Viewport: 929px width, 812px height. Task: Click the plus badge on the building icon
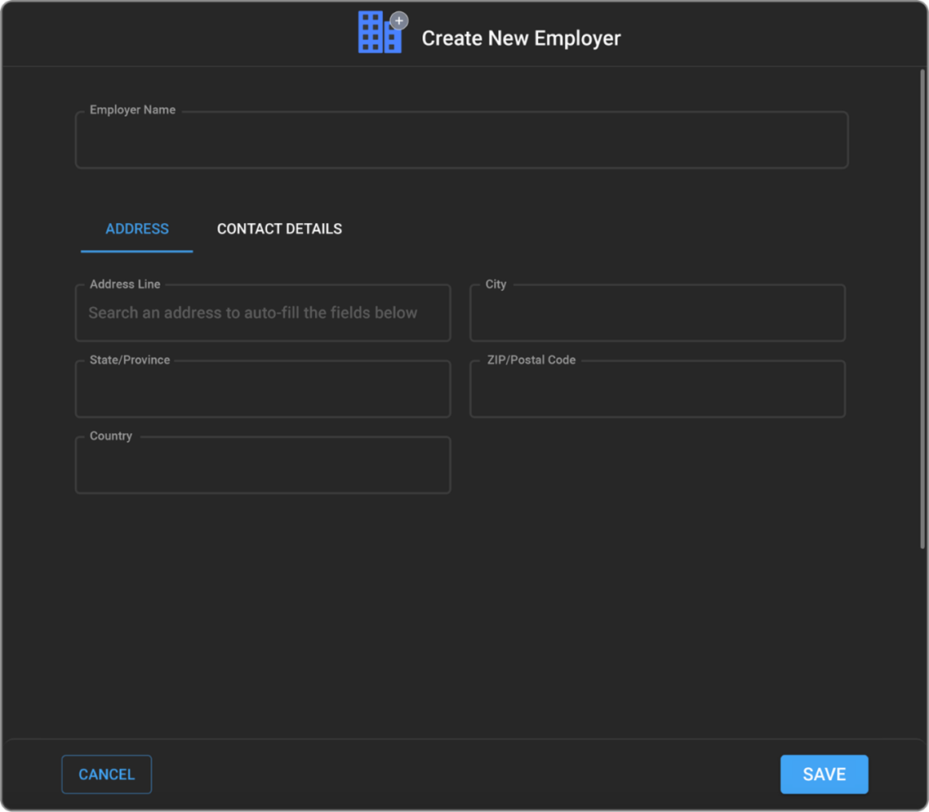click(x=398, y=20)
